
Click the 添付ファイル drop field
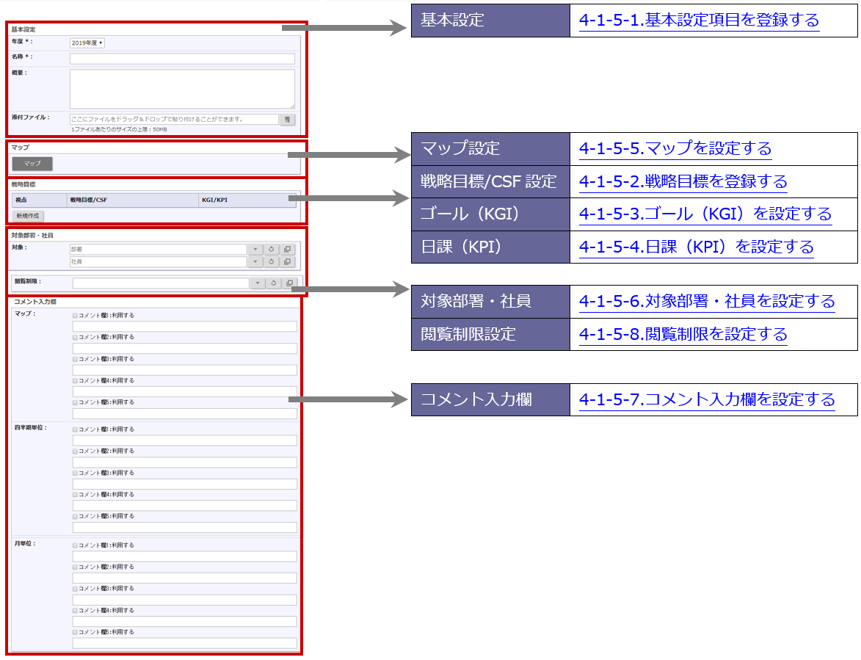[174, 119]
